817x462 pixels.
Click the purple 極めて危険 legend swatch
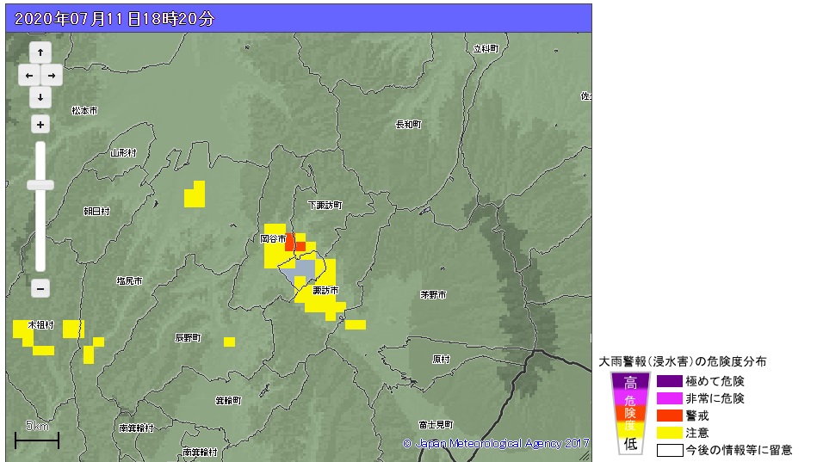click(669, 381)
